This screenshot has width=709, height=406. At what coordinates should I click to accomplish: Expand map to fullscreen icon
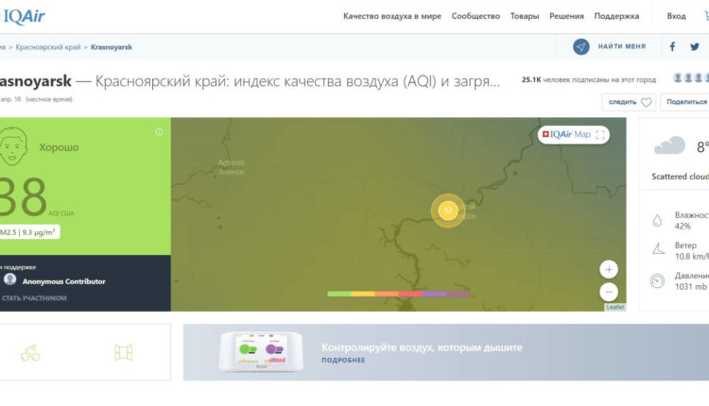coord(600,135)
